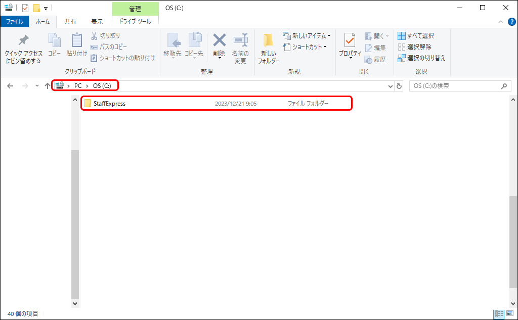Click the History (履歴) command

[375, 60]
